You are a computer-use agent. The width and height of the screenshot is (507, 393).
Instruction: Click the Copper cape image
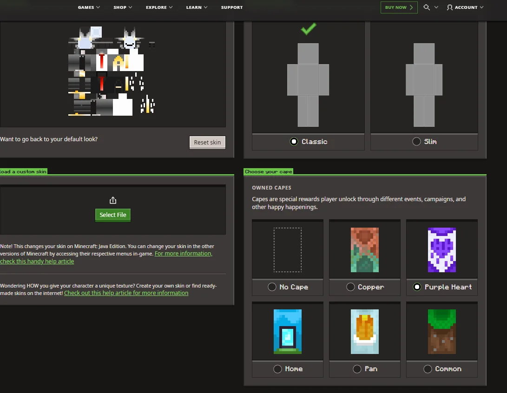pyautogui.click(x=365, y=250)
